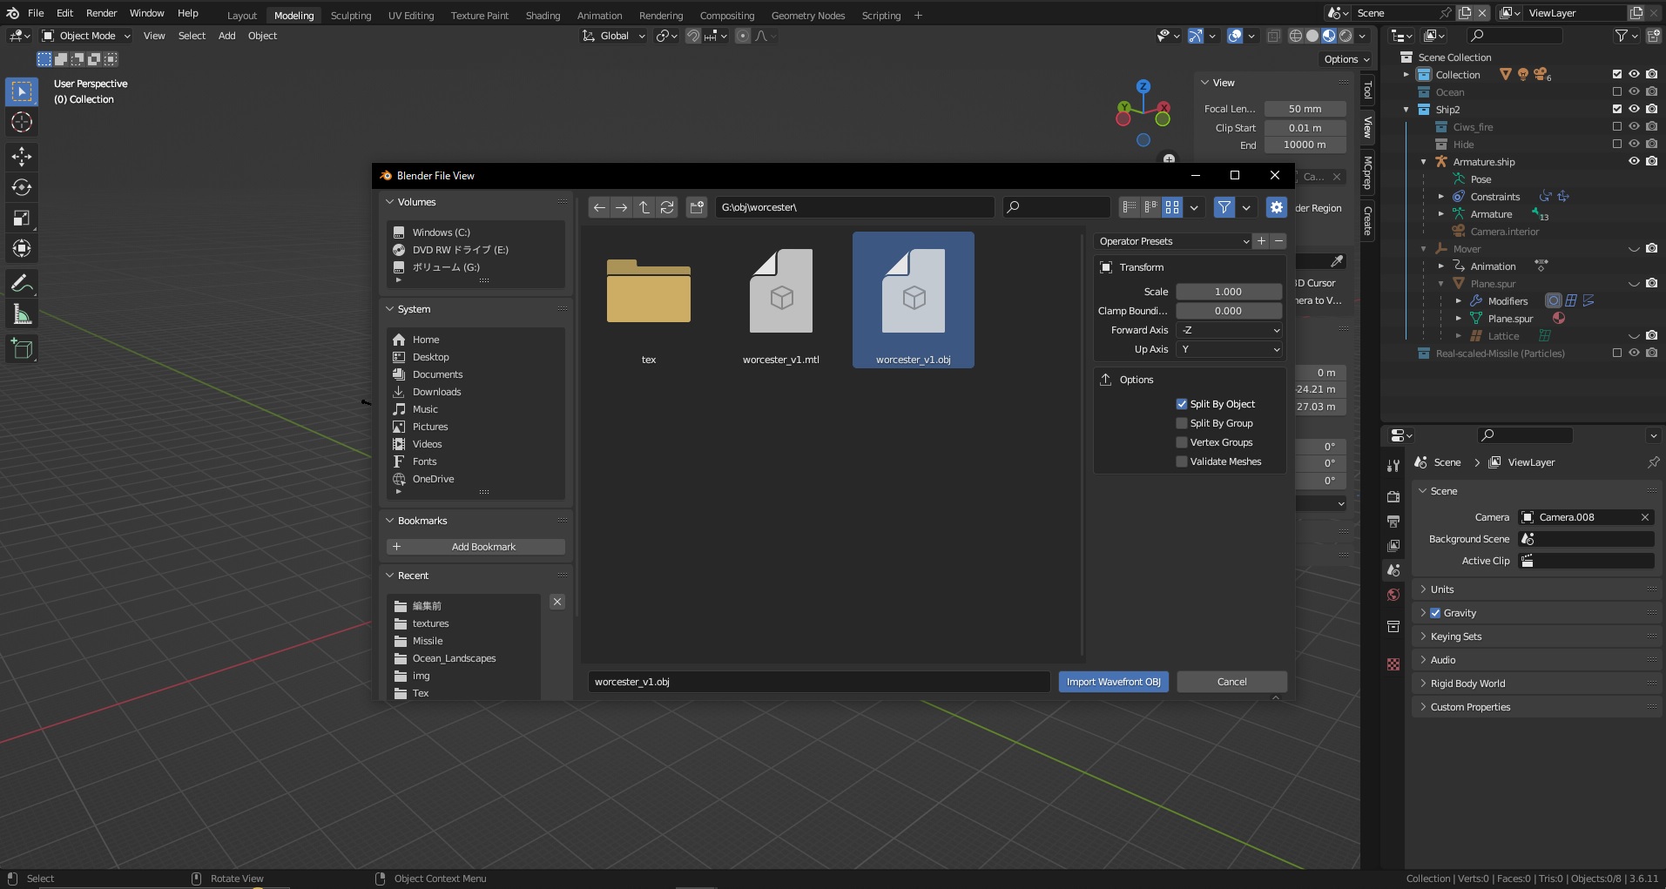1666x889 pixels.
Task: Clear the recent folders list
Action: 557,602
